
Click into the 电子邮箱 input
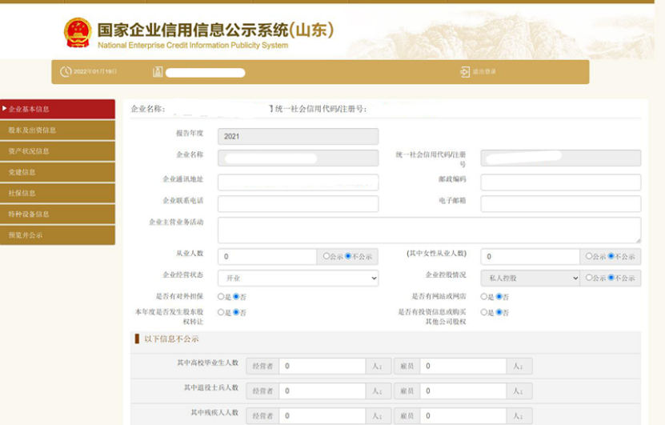pyautogui.click(x=561, y=203)
